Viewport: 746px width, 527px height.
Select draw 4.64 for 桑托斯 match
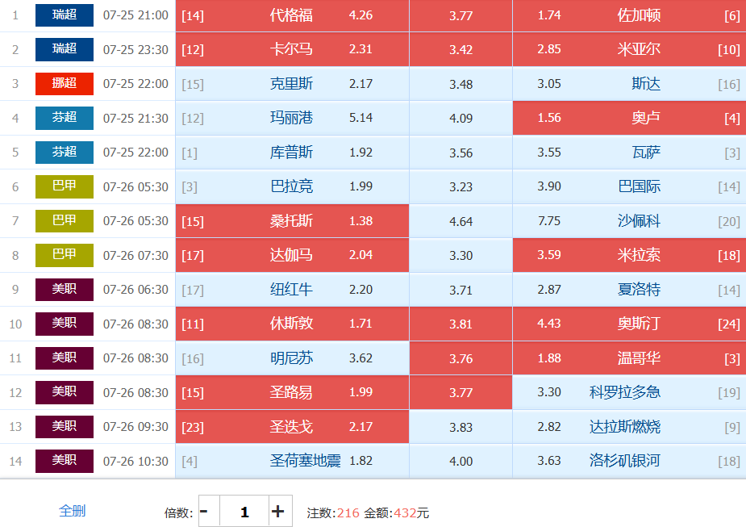461,221
